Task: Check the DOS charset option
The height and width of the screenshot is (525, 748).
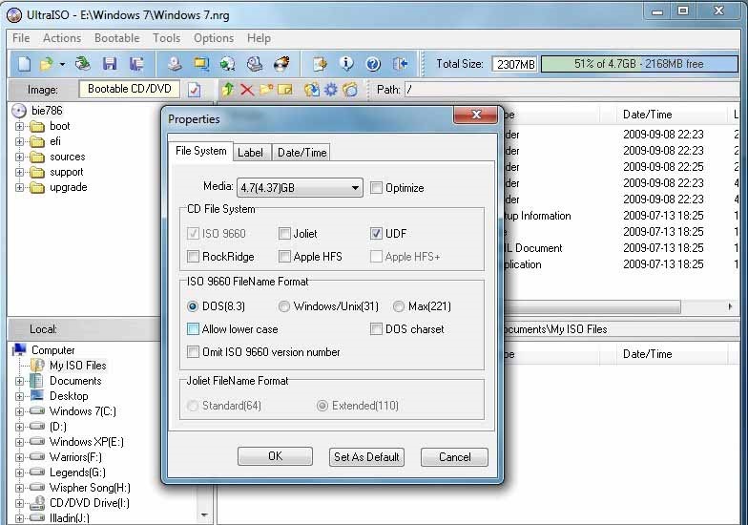Action: click(x=376, y=328)
